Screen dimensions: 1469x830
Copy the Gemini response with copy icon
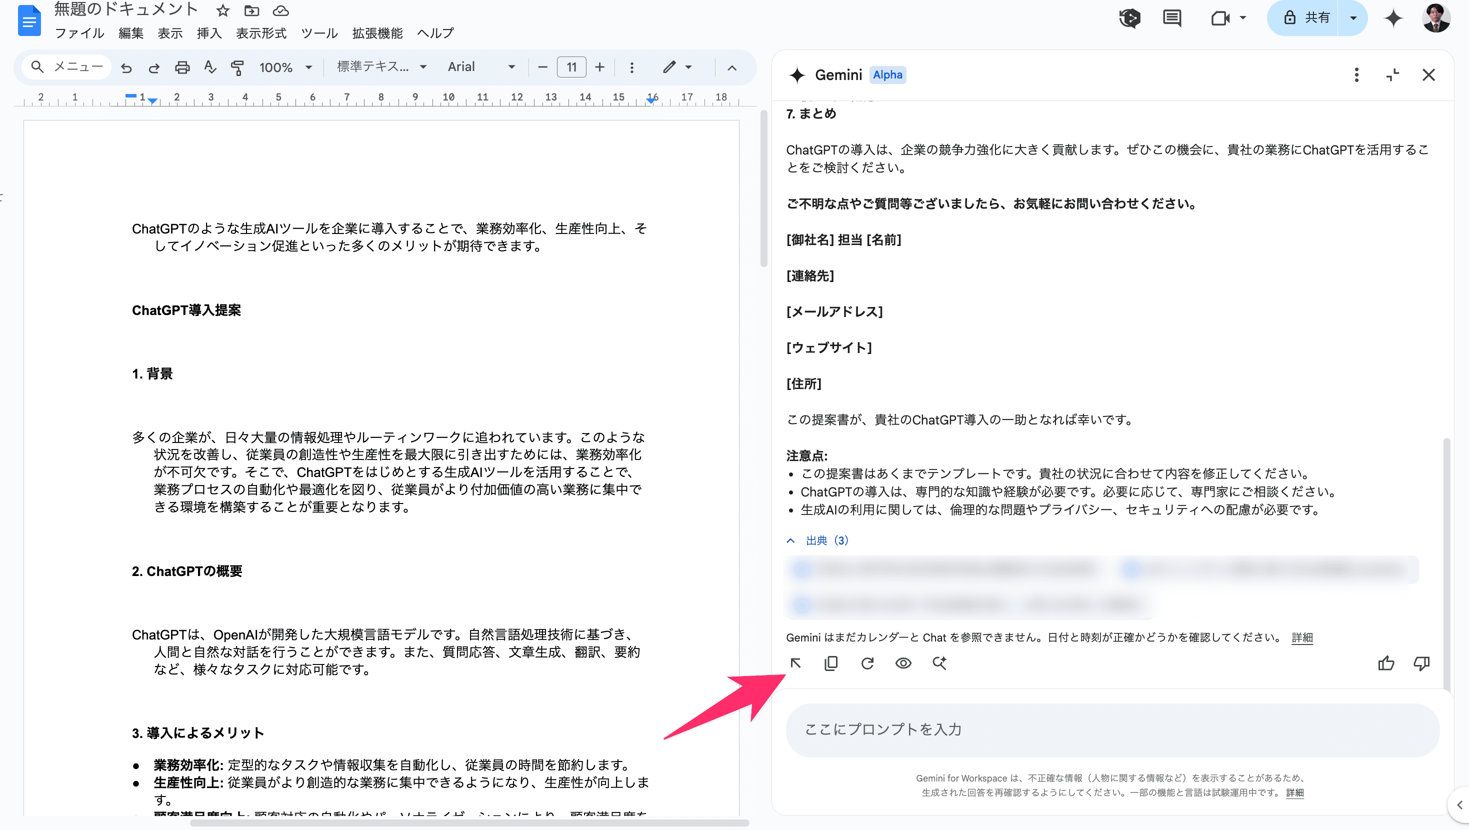click(x=831, y=663)
